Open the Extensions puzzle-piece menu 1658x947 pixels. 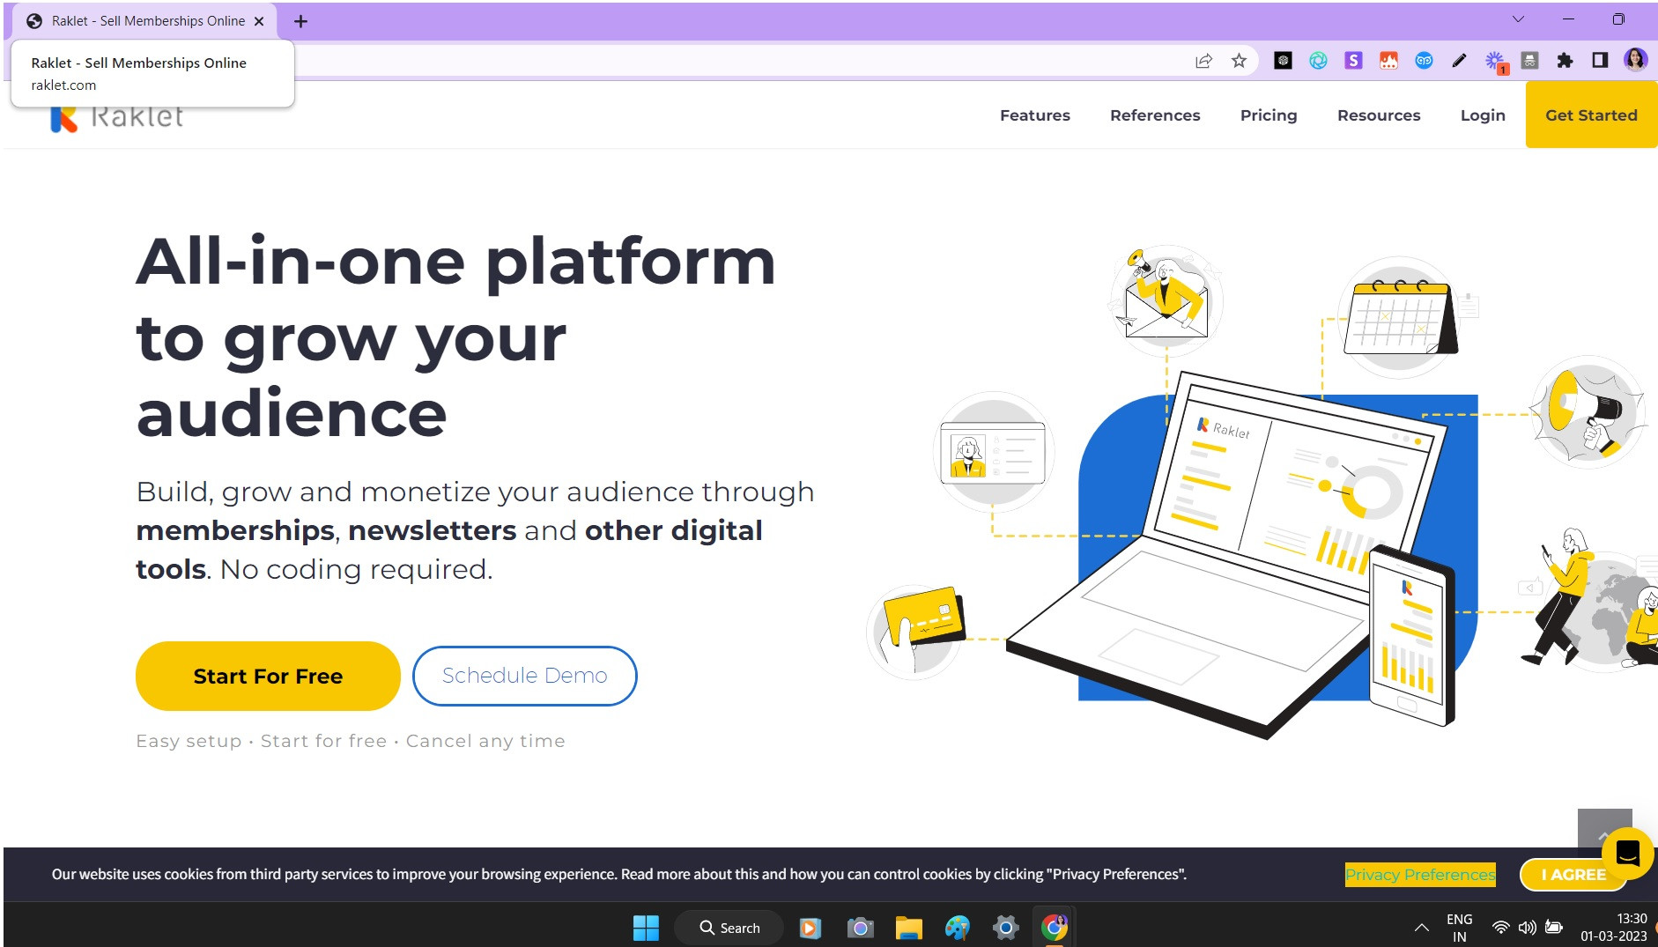[x=1565, y=61]
